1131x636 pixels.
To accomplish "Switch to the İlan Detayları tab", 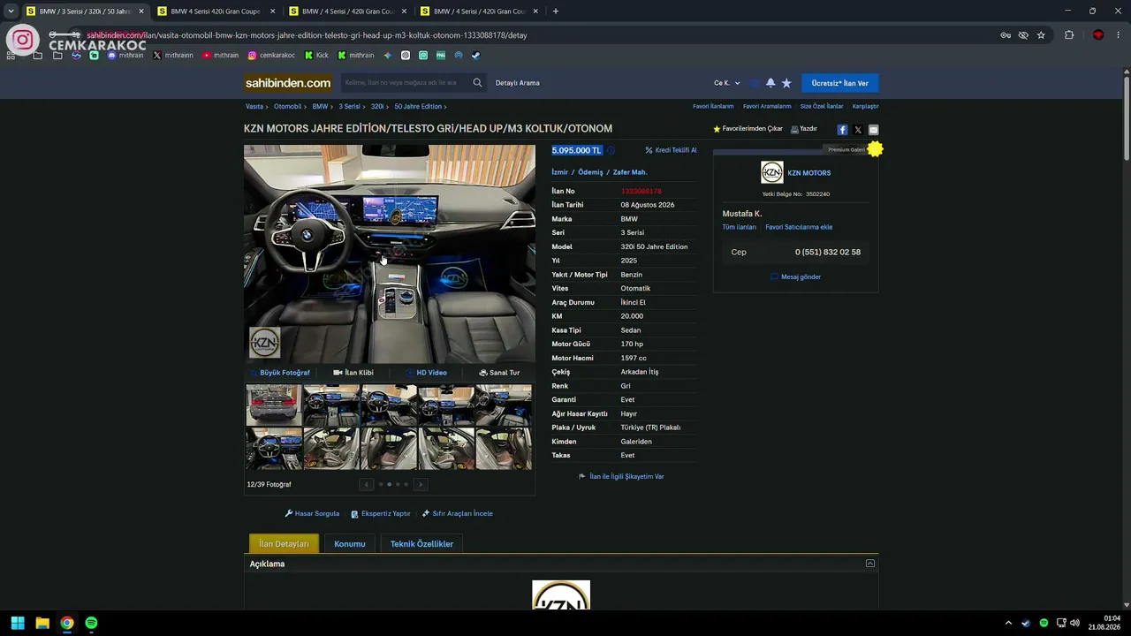I will 284,544.
